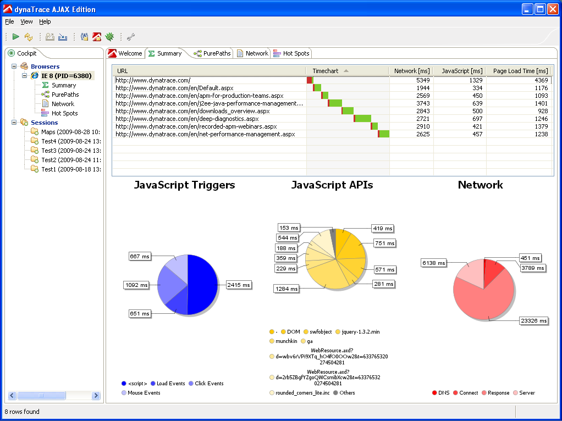Click the grayed-out export session toolbar icon

point(50,36)
